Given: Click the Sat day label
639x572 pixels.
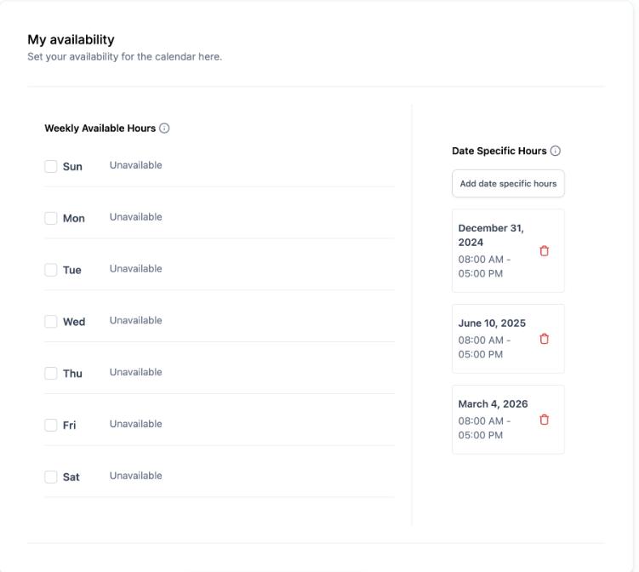Looking at the screenshot, I should [x=71, y=478].
